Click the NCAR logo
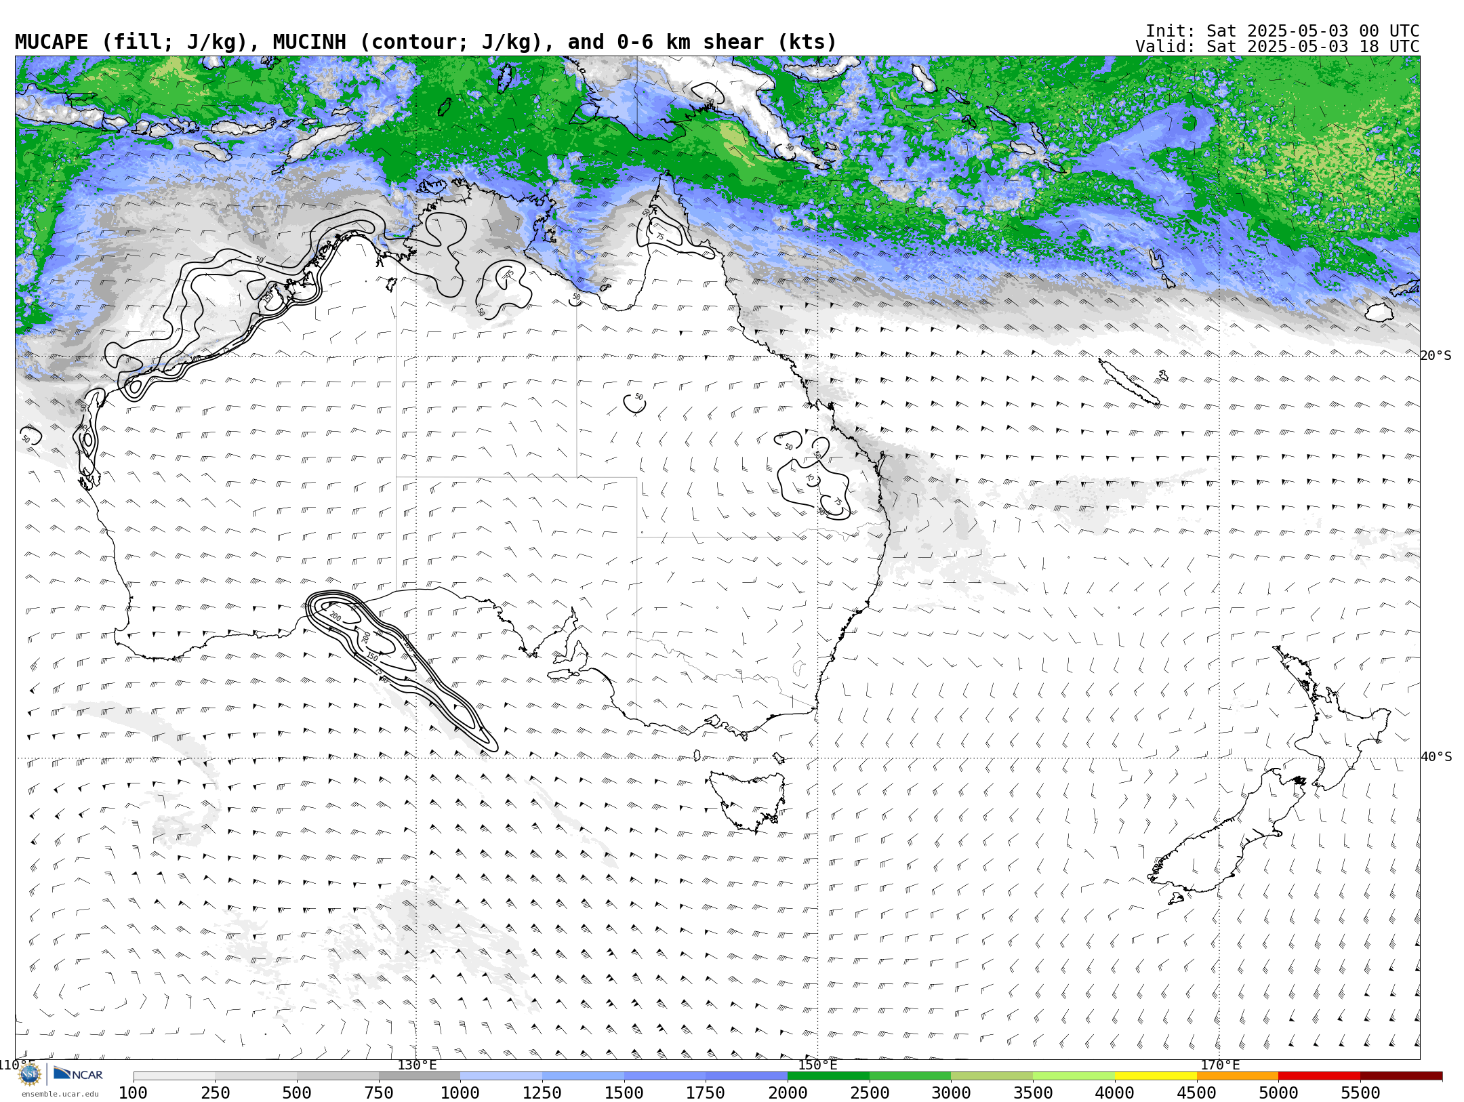The image size is (1464, 1102). tap(78, 1074)
